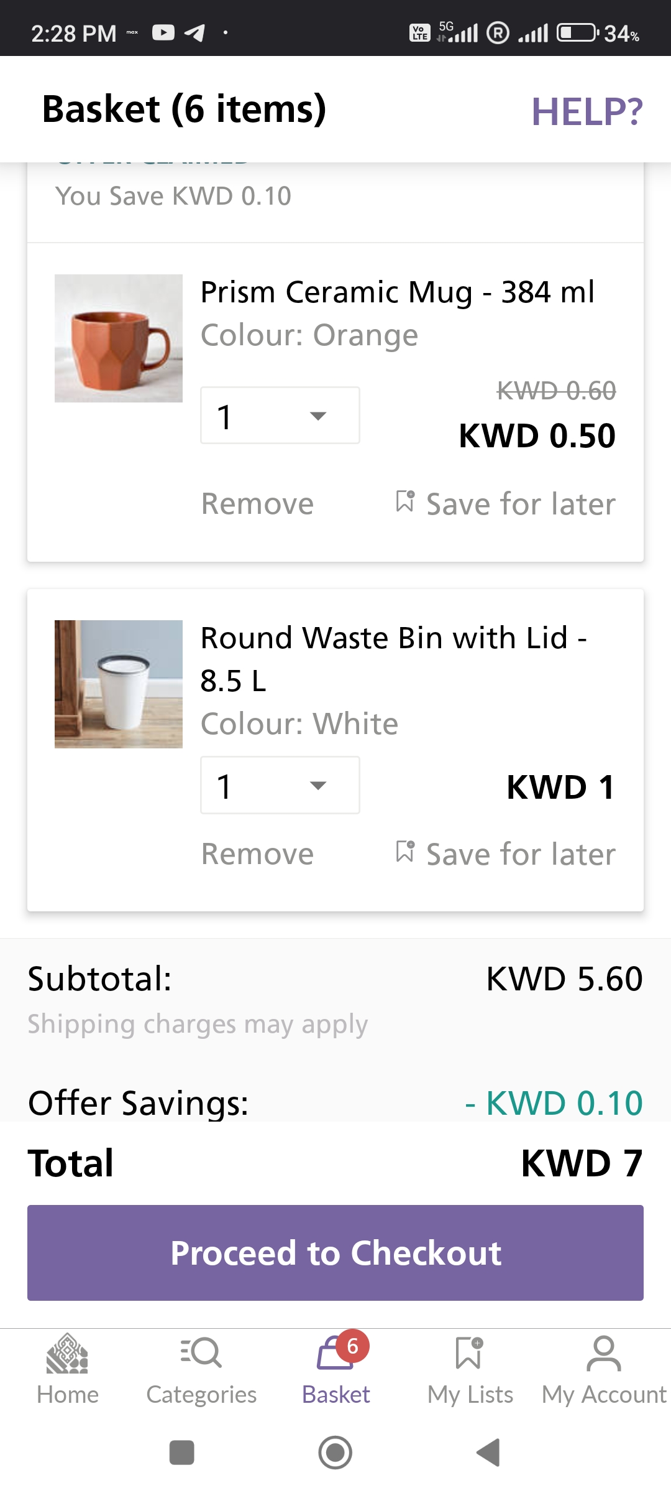
Task: Tap bookmark icon beside Prism Mug's Save for later
Action: pyautogui.click(x=405, y=501)
